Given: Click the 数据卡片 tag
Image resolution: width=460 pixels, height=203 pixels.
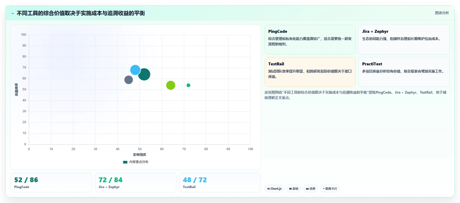Looking at the screenshot, I should pyautogui.click(x=330, y=189).
